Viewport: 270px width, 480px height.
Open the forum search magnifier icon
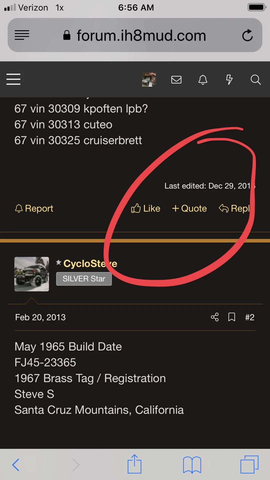[255, 80]
